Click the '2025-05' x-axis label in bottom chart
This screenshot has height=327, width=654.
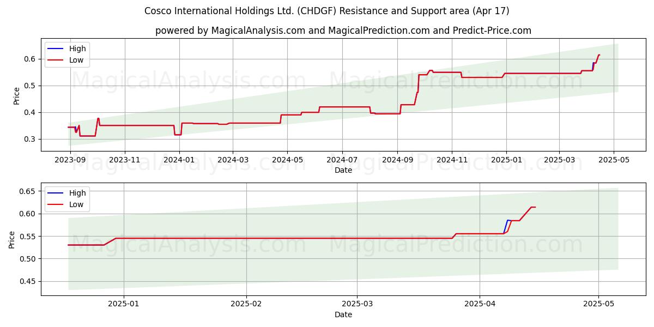click(x=598, y=304)
